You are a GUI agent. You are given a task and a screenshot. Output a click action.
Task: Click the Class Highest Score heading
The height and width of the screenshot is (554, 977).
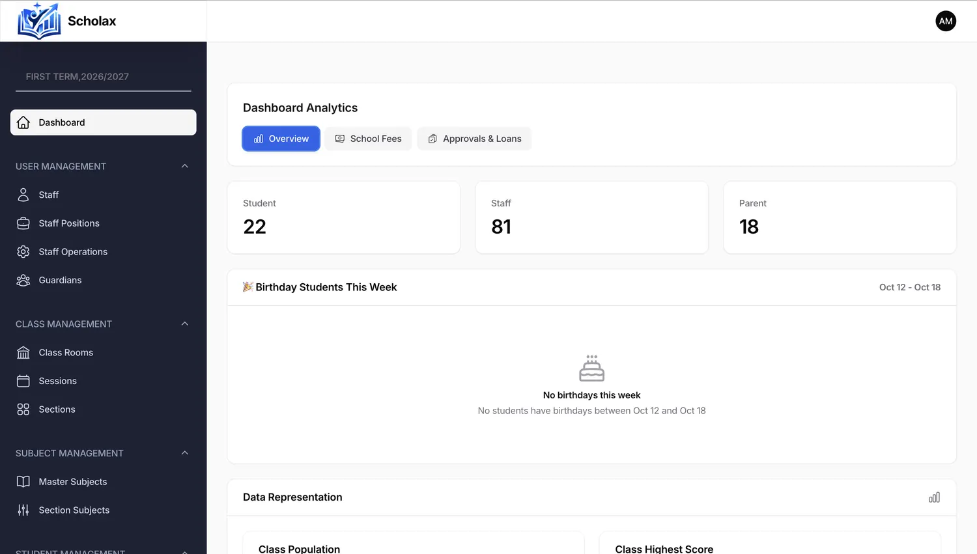664,549
